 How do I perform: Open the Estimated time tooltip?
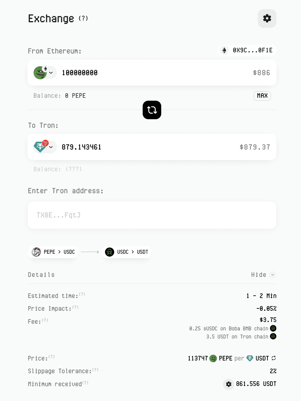(82, 294)
